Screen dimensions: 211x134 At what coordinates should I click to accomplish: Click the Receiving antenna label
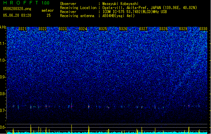pos(77,16)
